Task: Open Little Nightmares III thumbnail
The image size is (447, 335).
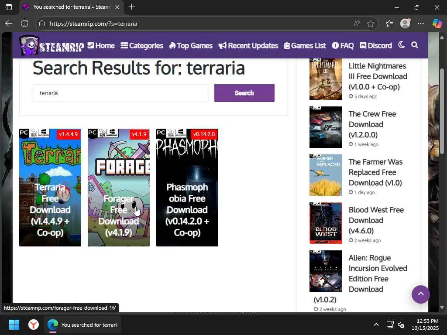Action: pos(326,79)
